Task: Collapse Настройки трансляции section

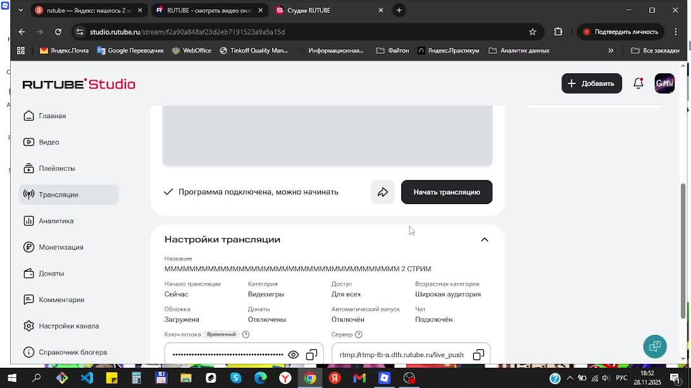Action: click(484, 239)
